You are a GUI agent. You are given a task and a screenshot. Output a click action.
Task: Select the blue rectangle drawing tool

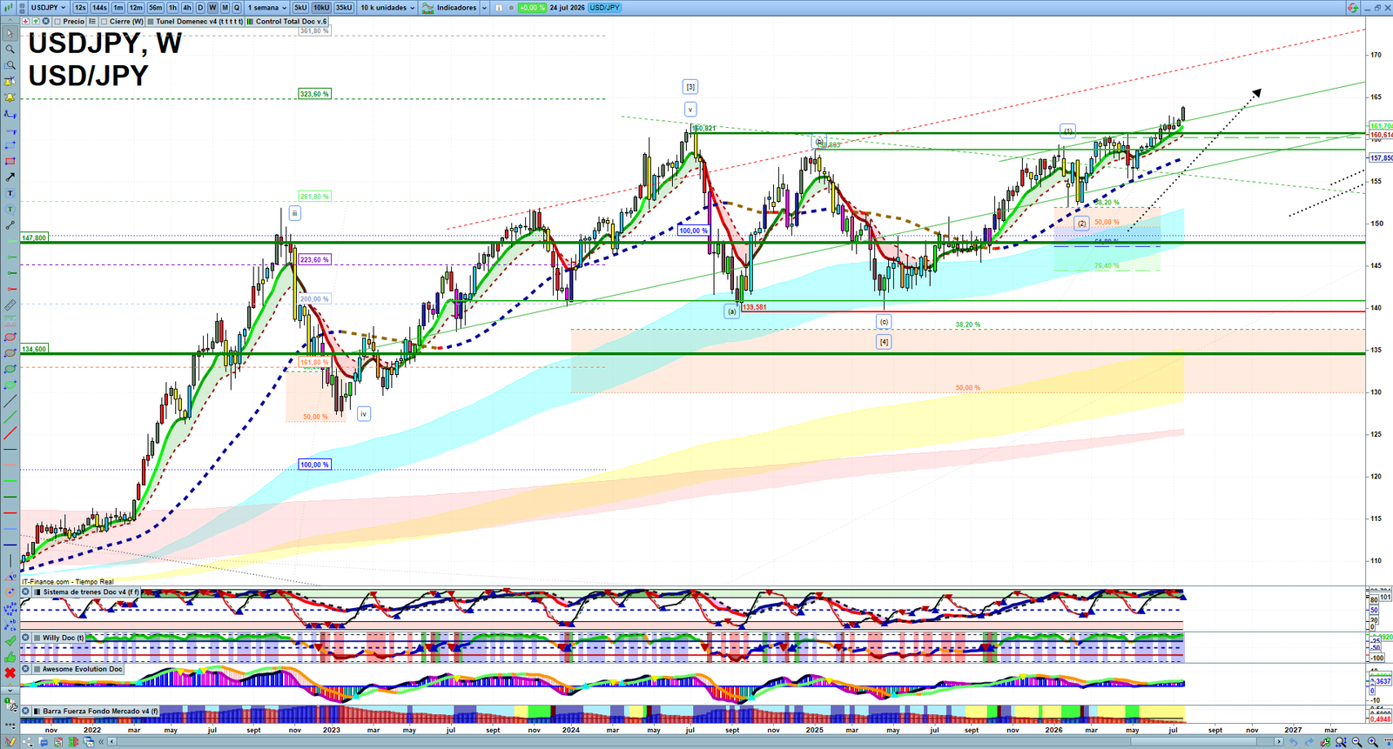pos(10,145)
